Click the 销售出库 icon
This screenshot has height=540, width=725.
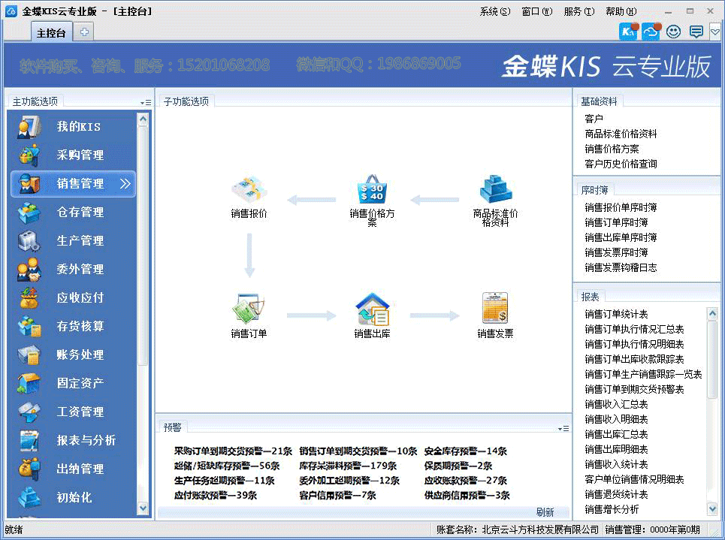pos(372,309)
